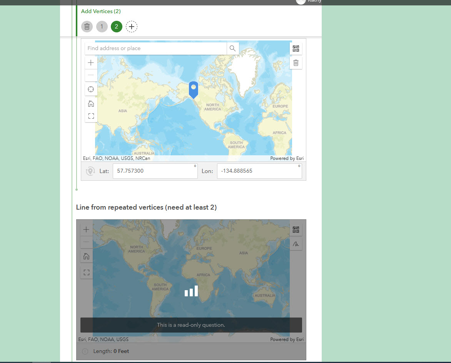
Task: Open the basemap switcher on the line map
Action: [296, 229]
